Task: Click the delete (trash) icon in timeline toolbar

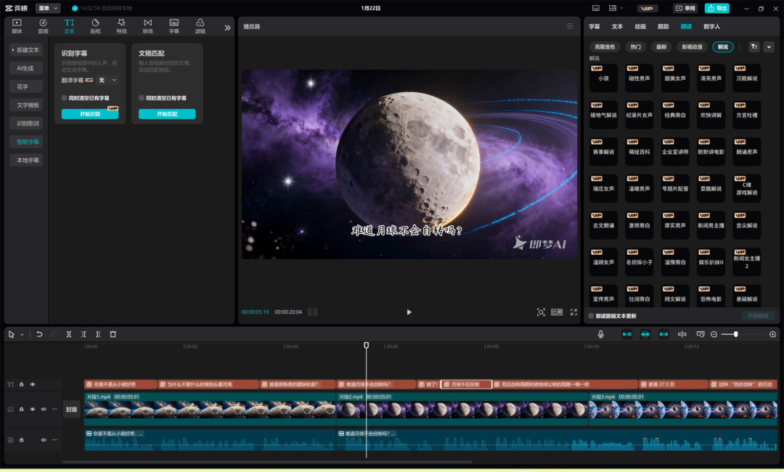Action: 113,334
